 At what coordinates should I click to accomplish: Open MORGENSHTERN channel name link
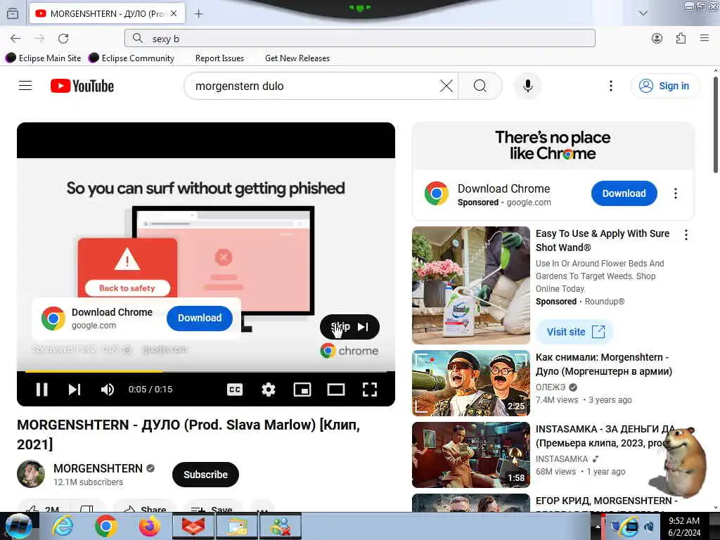pyautogui.click(x=98, y=468)
